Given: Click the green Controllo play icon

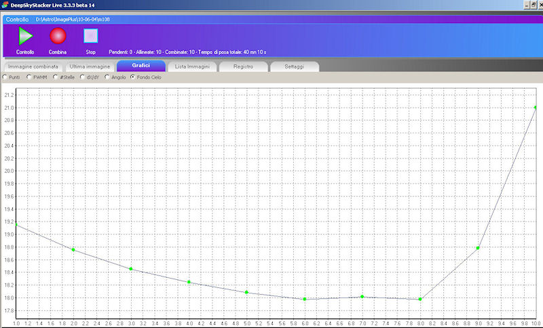Looking at the screenshot, I should (26, 36).
